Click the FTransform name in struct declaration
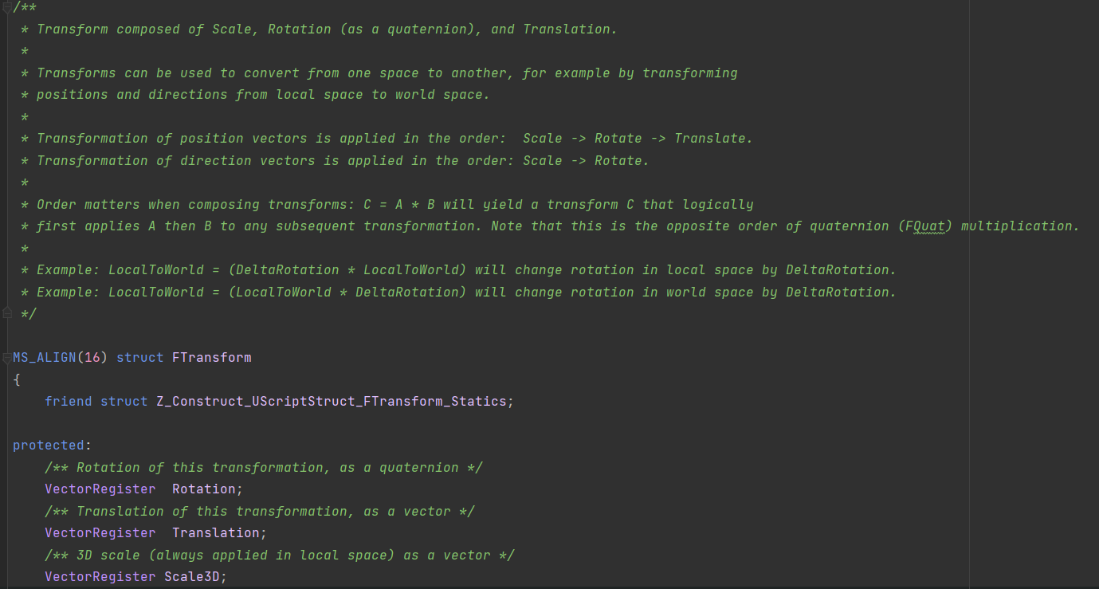The image size is (1099, 589). [211, 358]
